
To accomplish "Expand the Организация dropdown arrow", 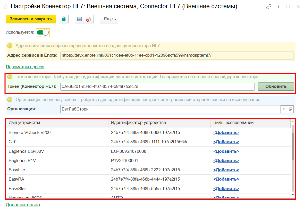I will pyautogui.click(x=284, y=109).
